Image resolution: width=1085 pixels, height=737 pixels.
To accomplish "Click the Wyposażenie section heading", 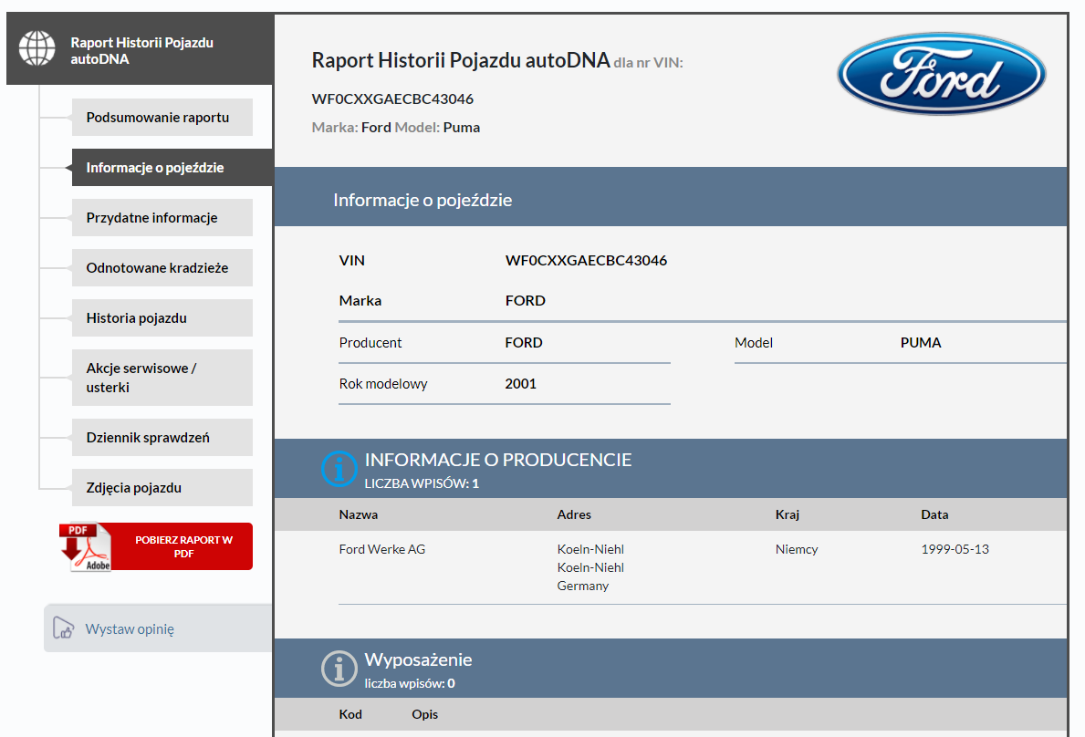I will [x=418, y=659].
